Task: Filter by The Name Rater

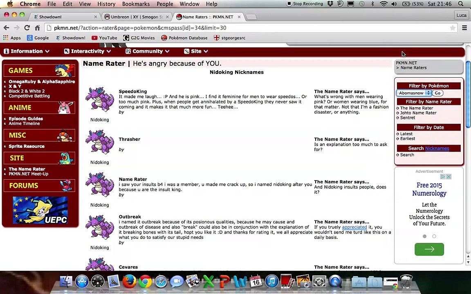Action: (x=416, y=108)
